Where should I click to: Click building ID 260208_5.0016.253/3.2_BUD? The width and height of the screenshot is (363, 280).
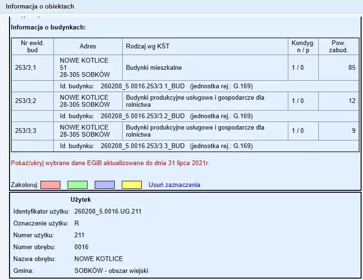(x=143, y=116)
